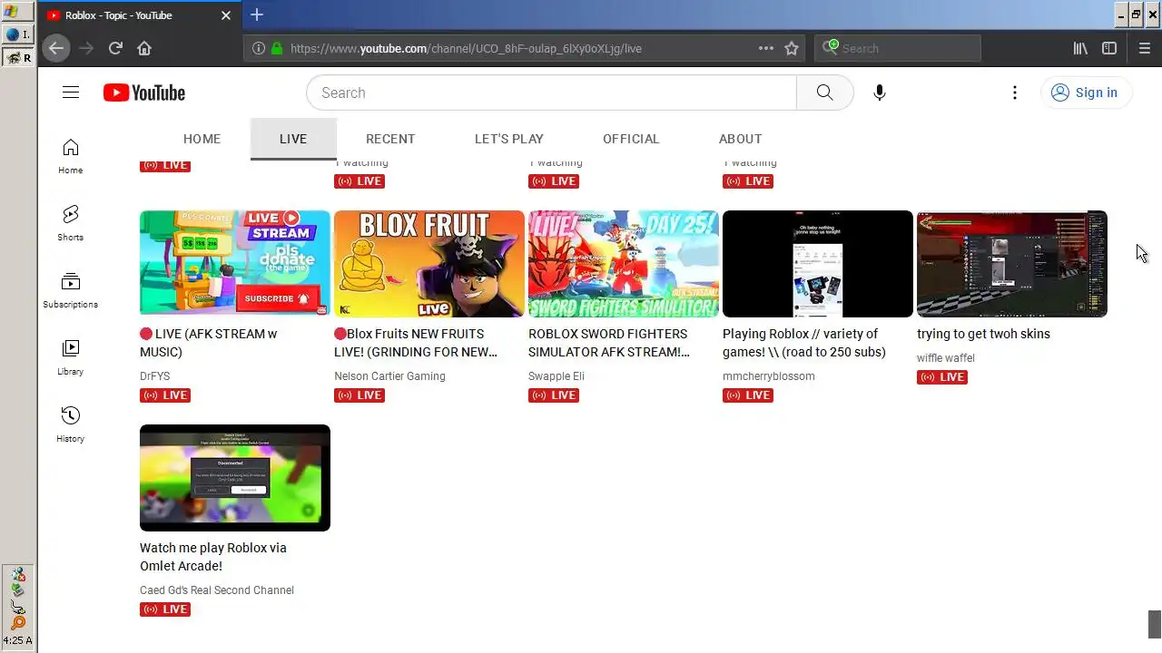Open Caed Gd's Real Second Channel link

[217, 590]
